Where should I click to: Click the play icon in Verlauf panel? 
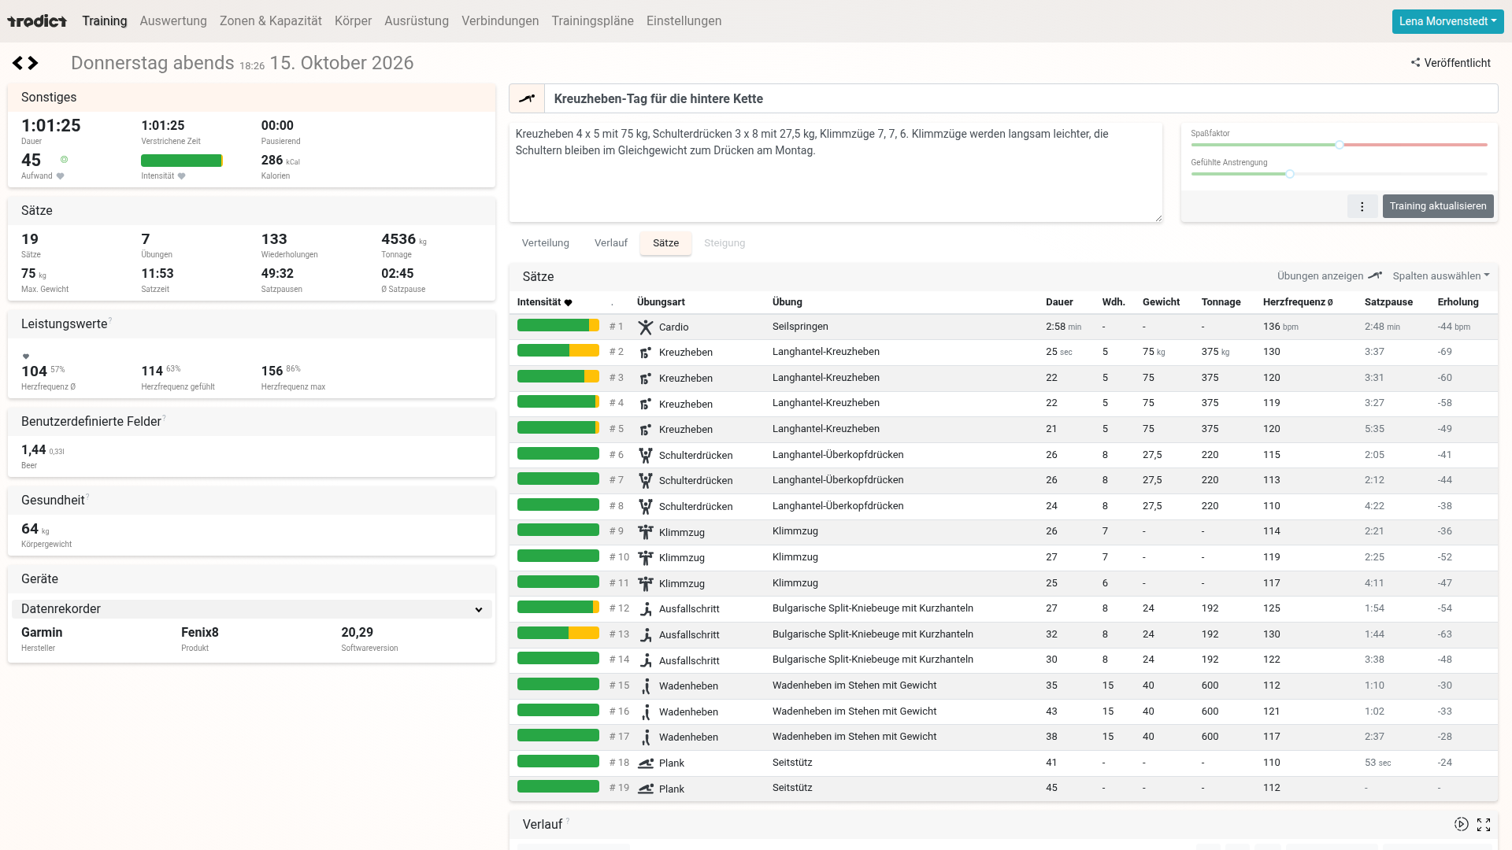(x=1461, y=824)
